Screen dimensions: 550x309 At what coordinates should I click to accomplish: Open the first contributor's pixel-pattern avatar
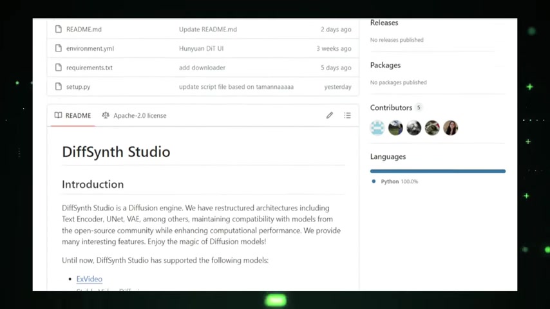point(377,127)
